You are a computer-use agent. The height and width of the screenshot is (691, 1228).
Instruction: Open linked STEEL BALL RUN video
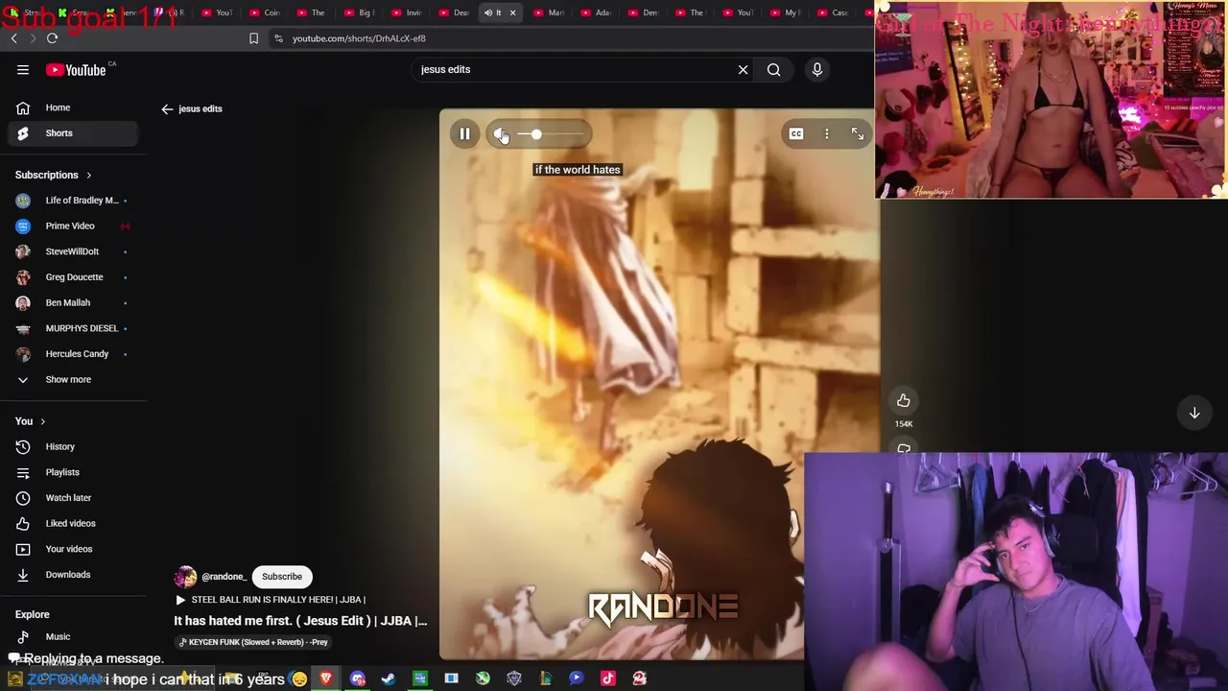[x=271, y=600]
